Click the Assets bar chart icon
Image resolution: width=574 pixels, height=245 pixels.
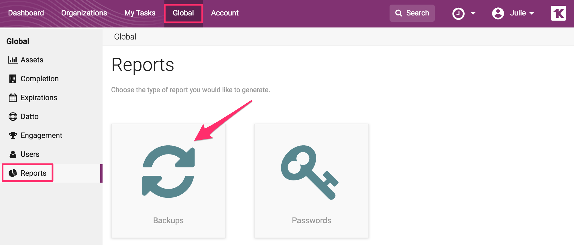tap(13, 60)
